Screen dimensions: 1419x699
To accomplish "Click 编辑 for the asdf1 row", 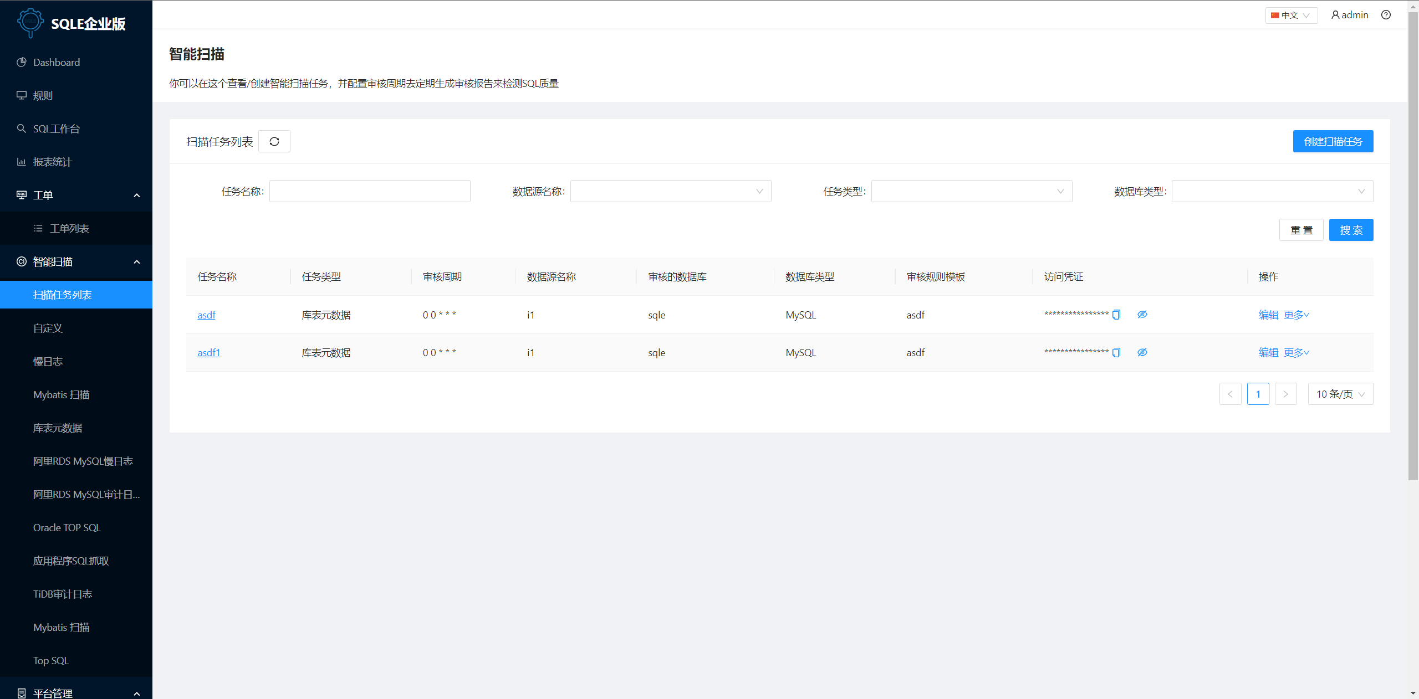I will click(x=1268, y=352).
